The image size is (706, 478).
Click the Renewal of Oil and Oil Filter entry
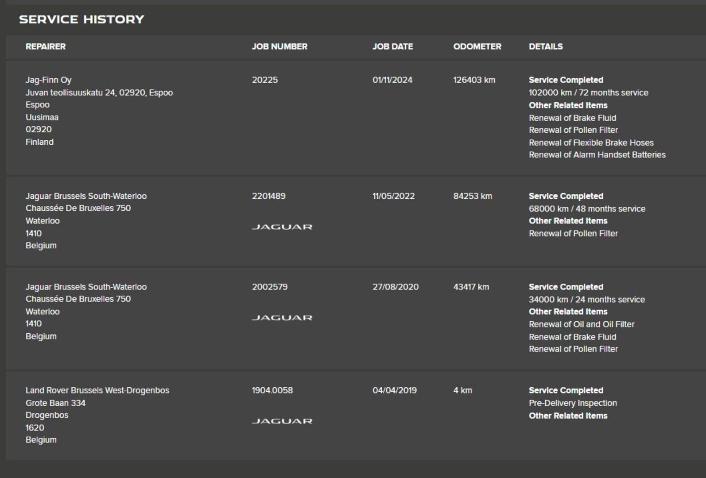582,324
